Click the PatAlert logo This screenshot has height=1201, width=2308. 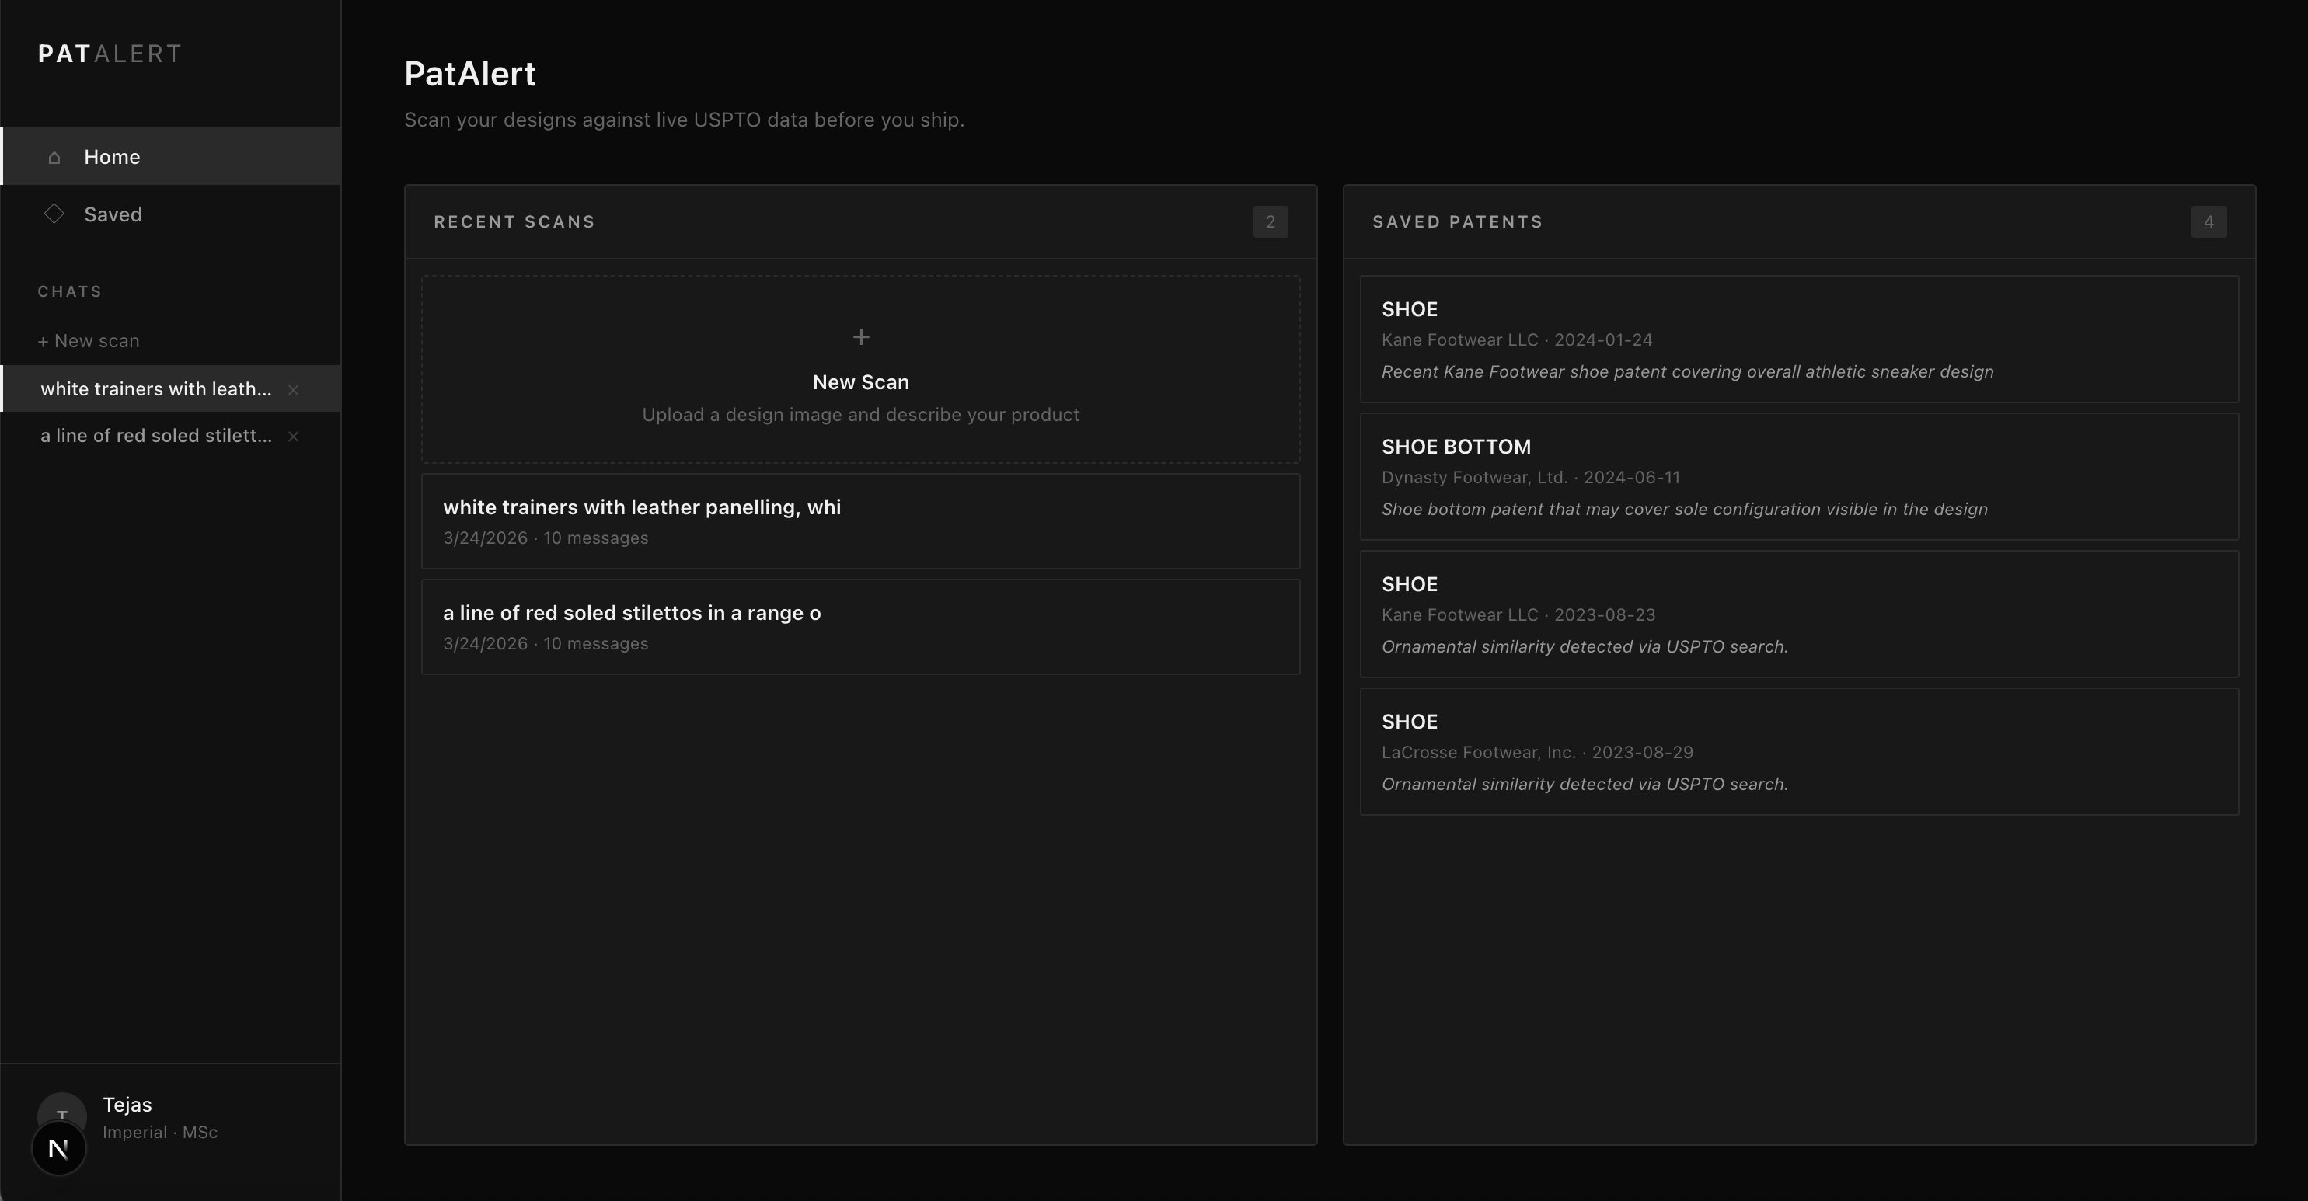tap(110, 54)
